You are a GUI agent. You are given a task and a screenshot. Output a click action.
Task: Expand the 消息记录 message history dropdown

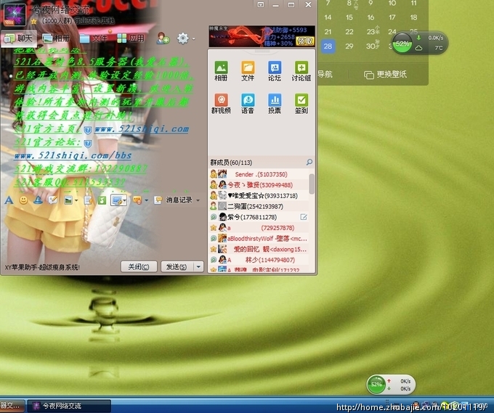(198, 200)
